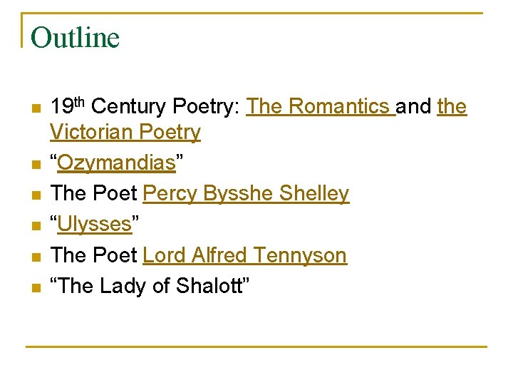Click the word 'and' between the links
Image resolution: width=513 pixels, height=385 pixels.
413,106
